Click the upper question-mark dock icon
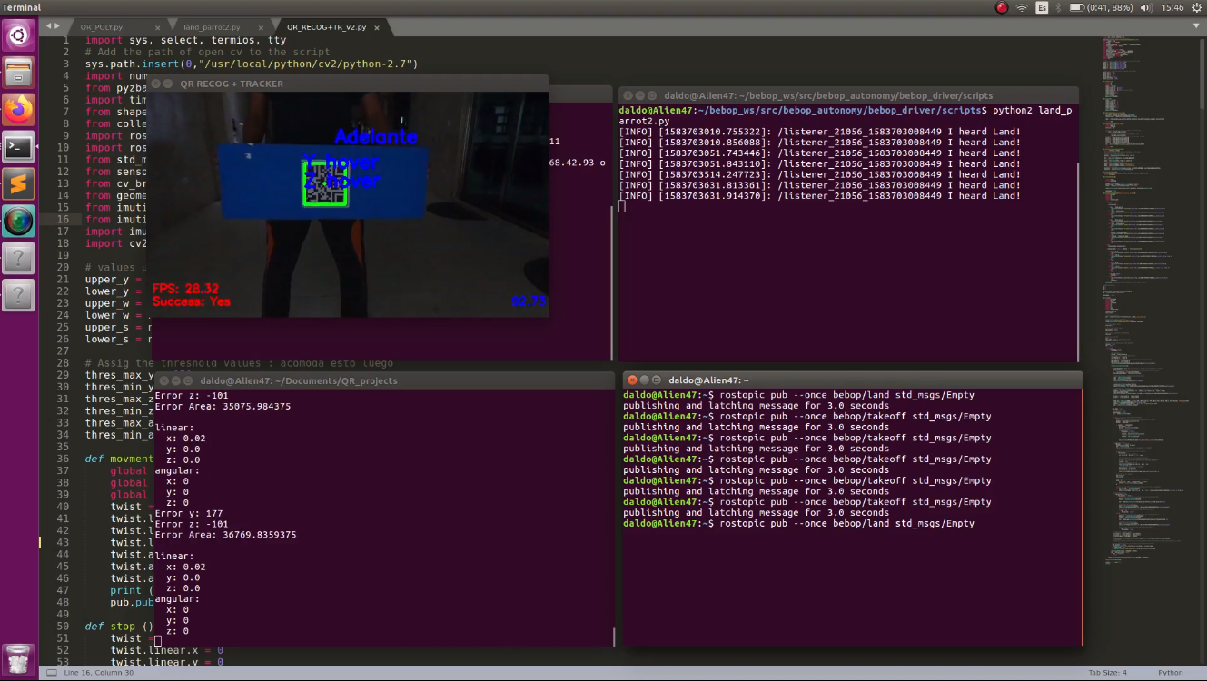This screenshot has height=681, width=1207. [x=19, y=259]
